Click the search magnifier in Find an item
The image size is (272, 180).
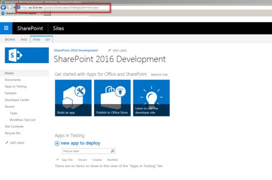(x=113, y=151)
